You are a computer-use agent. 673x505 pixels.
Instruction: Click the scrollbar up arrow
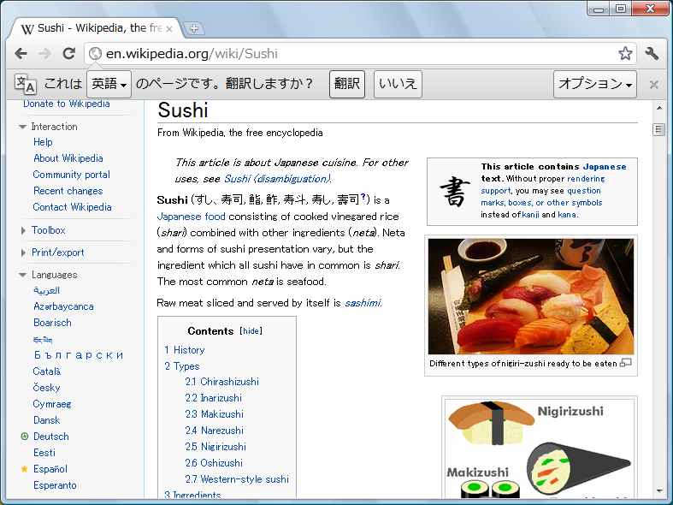tap(658, 108)
